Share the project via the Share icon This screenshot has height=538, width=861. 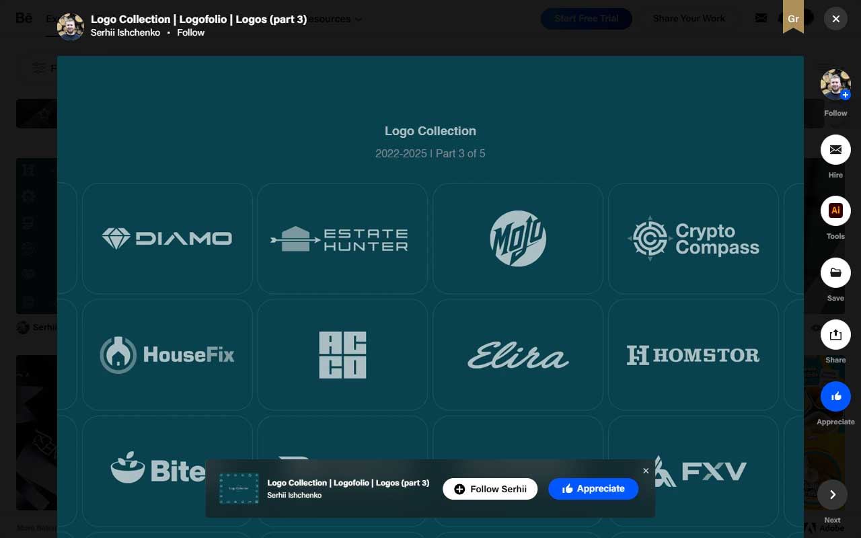[x=835, y=334]
